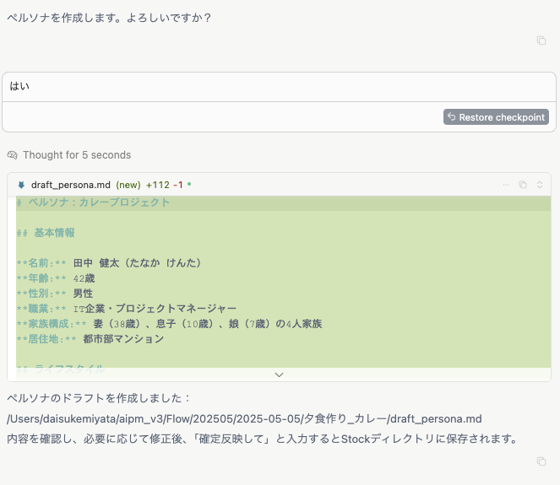Copy the diff block contents via copy icon
This screenshot has width=560, height=485.
point(523,185)
